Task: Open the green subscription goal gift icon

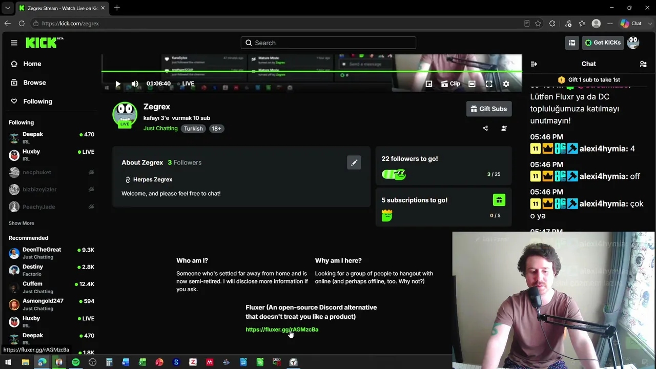Action: [499, 200]
